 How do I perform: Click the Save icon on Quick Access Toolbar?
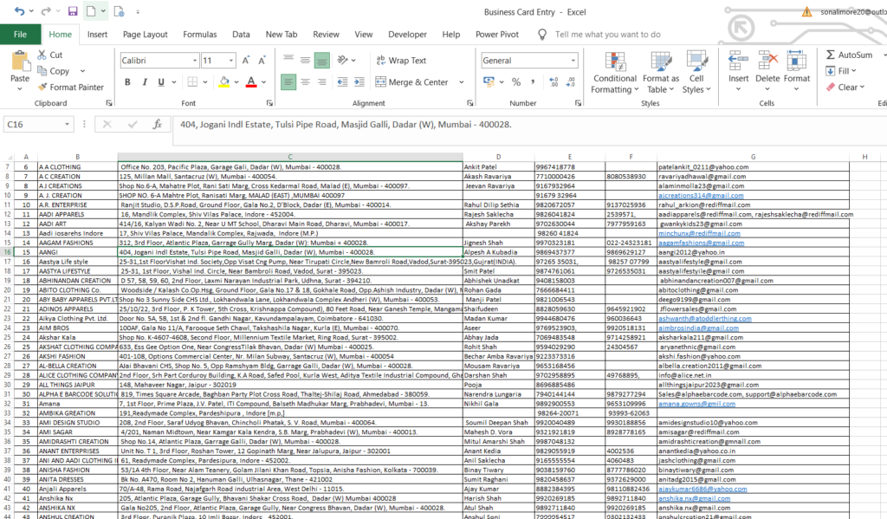pos(73,10)
